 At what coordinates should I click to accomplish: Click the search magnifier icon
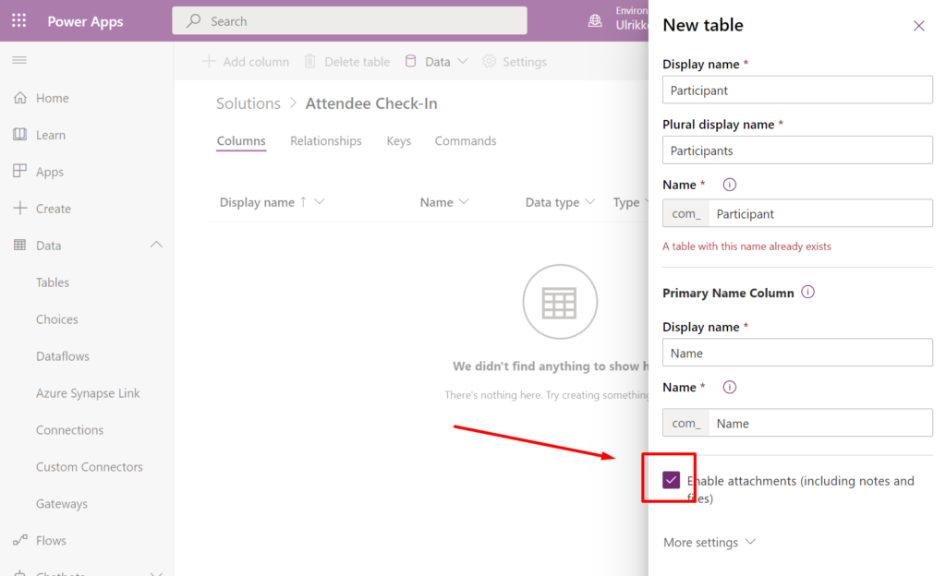[x=194, y=20]
